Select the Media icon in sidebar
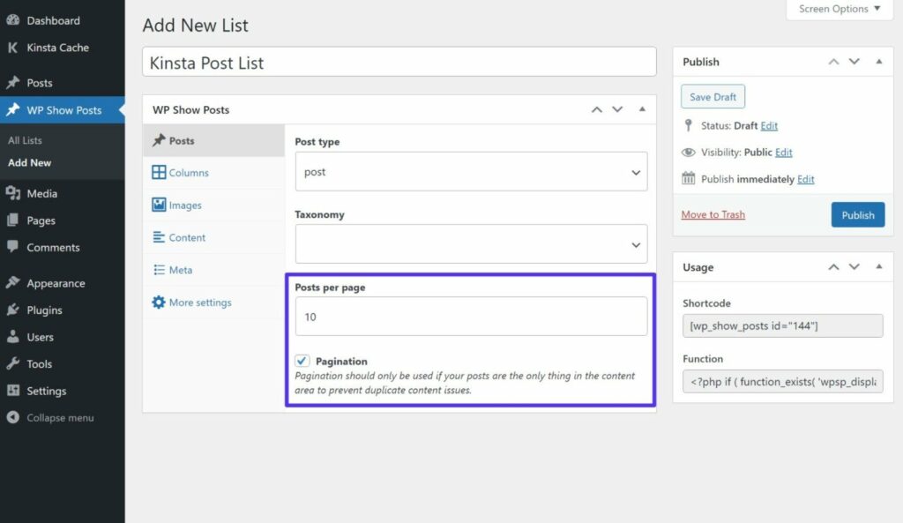This screenshot has width=903, height=523. pos(13,193)
